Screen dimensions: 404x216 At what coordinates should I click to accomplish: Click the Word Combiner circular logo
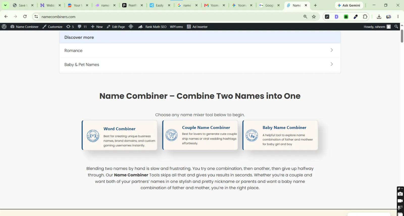tap(93, 136)
